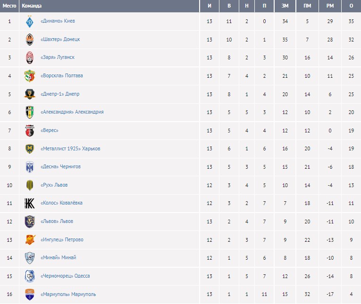The width and height of the screenshot is (361, 304).
Task: Click the Kolos Kovalivka K logo
Action: click(x=30, y=203)
